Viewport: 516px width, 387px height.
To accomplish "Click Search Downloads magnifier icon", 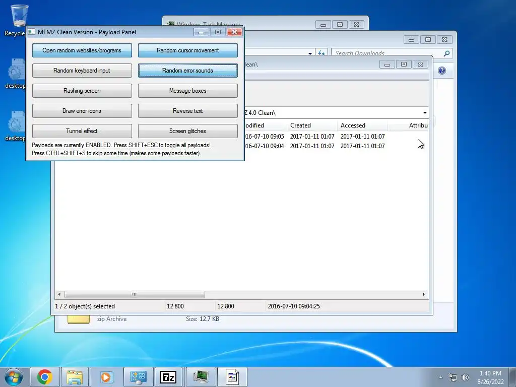I will click(x=446, y=53).
